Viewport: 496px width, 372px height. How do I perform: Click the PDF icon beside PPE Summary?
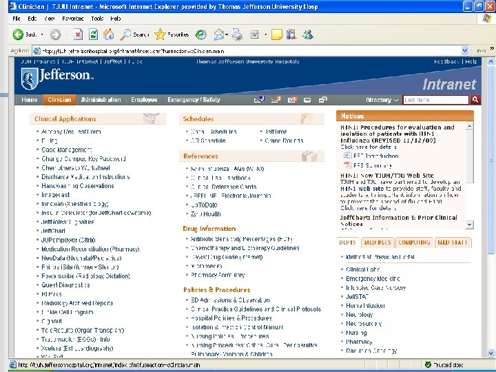(x=347, y=165)
